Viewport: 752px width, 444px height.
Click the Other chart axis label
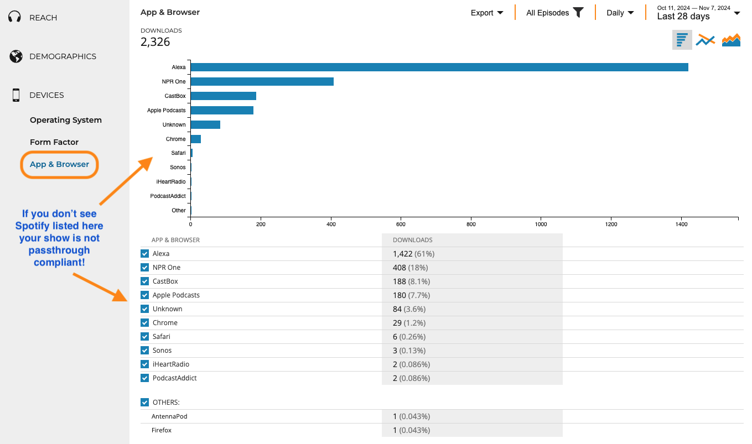pyautogui.click(x=179, y=210)
